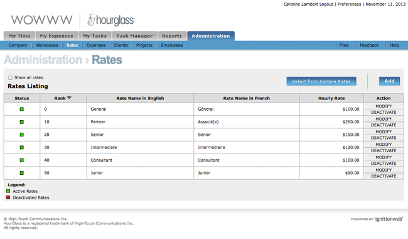The image size is (408, 239).
Task: Modify the Partner rate
Action: pos(384,119)
